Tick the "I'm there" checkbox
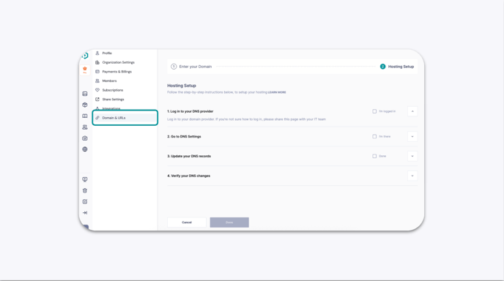504x281 pixels. [374, 137]
